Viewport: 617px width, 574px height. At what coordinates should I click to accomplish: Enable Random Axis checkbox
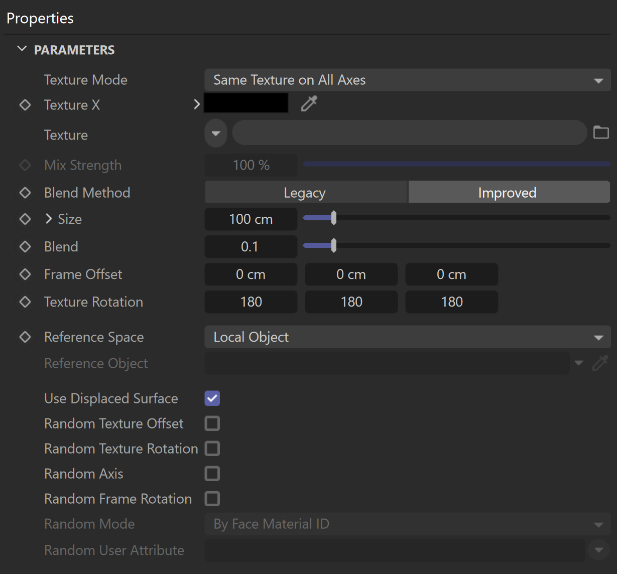(x=212, y=474)
